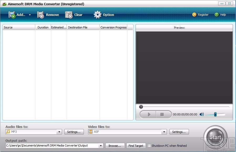Open Help via the Help icon
Viewport: 236px width, 152px height.
[216, 15]
